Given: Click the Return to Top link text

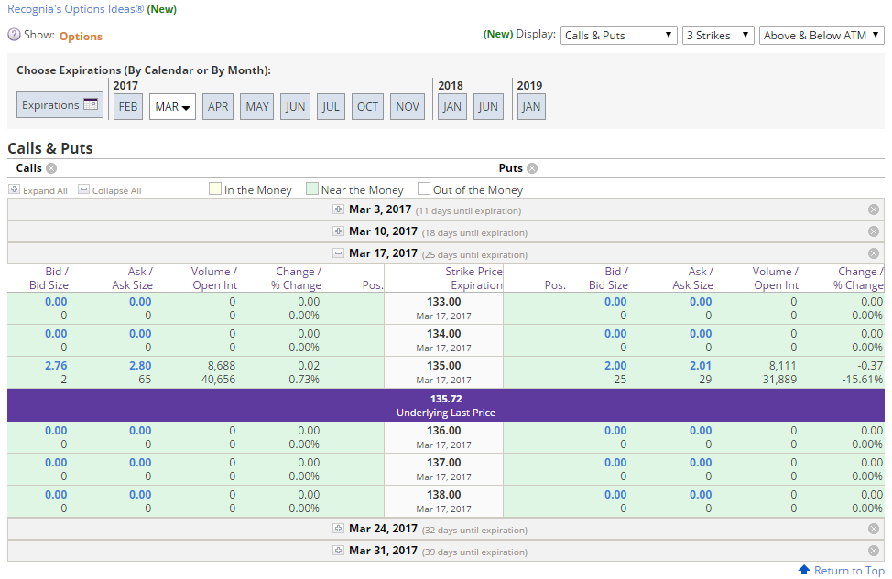Looking at the screenshot, I should (849, 570).
